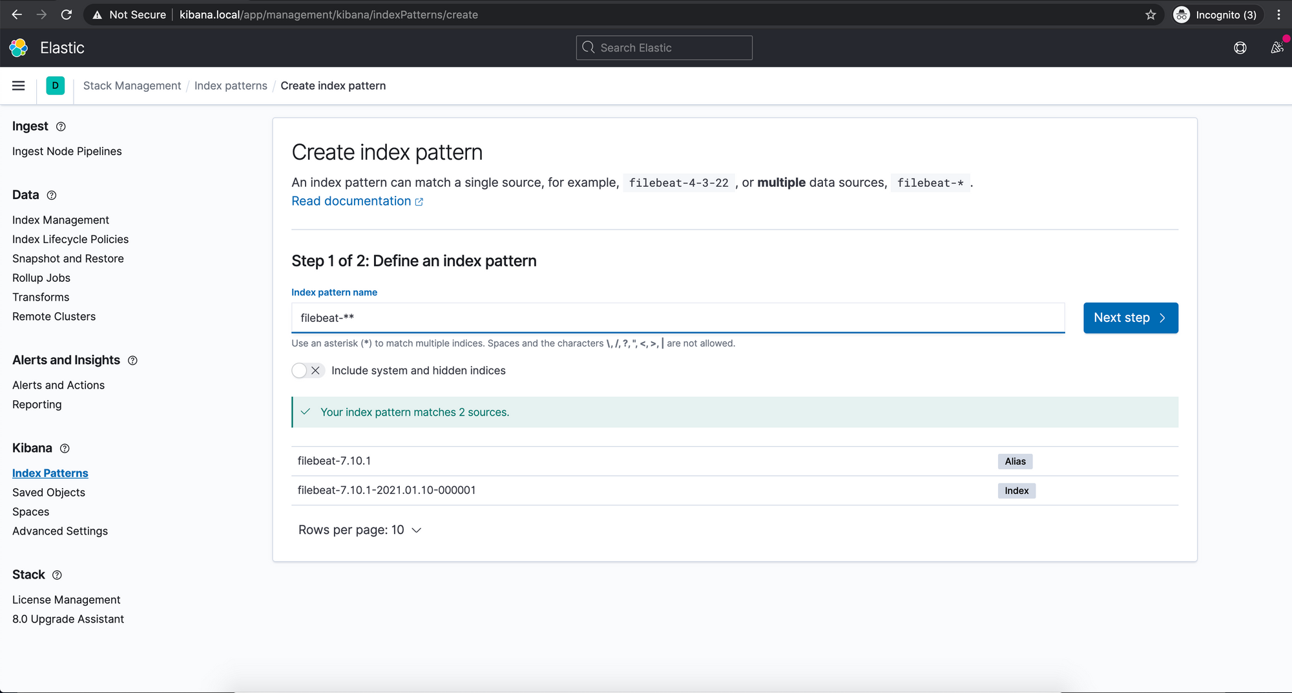Open the Incognito profile indicator
Image resolution: width=1292 pixels, height=693 pixels.
[1216, 14]
